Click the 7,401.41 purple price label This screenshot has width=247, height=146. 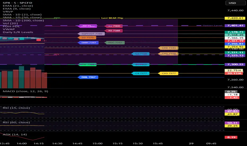(x=235, y=25)
